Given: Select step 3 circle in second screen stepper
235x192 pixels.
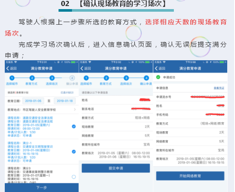Looking at the screenshot, I should point(126,78).
